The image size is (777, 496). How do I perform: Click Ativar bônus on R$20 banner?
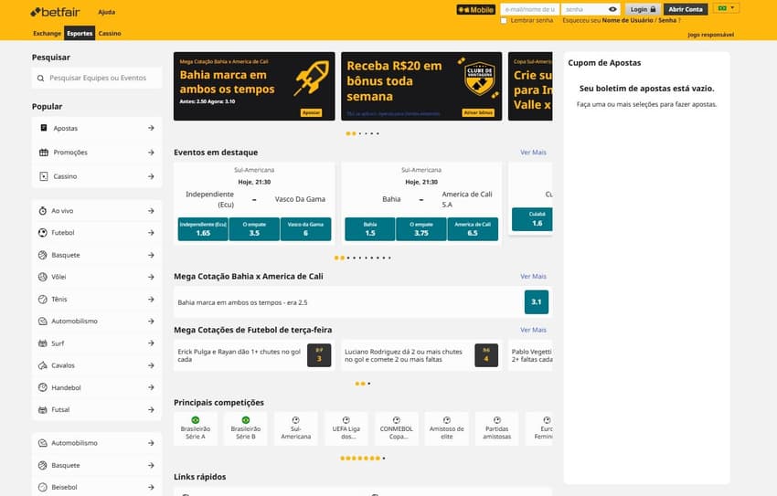pos(478,113)
